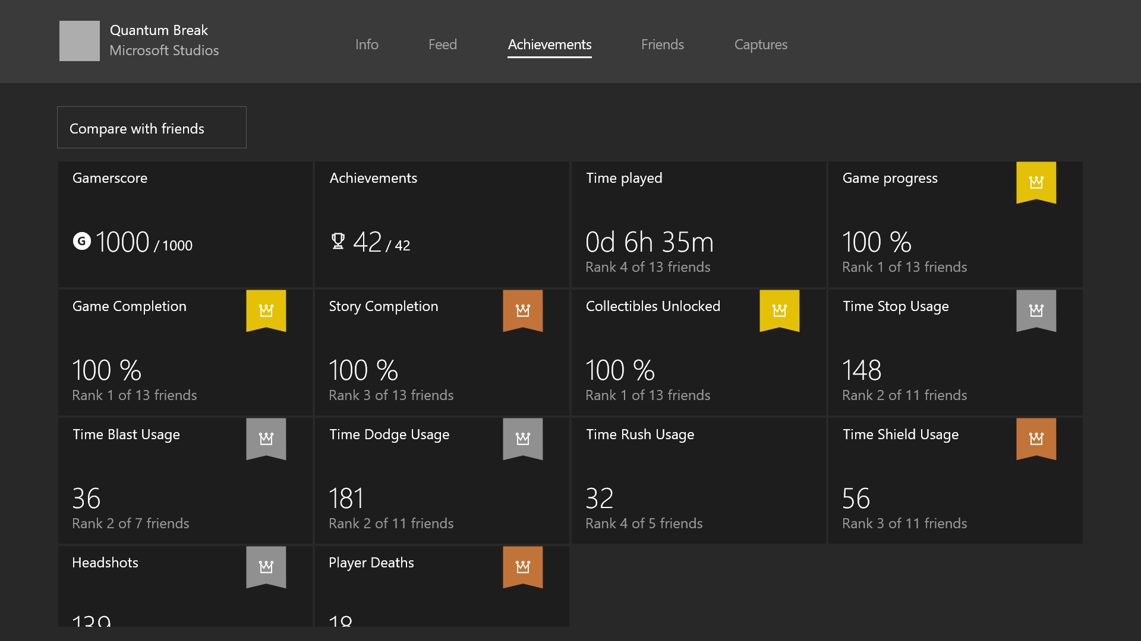Click the bronze crown badge on Time Shield Usage
This screenshot has height=641, width=1141.
click(x=1036, y=439)
